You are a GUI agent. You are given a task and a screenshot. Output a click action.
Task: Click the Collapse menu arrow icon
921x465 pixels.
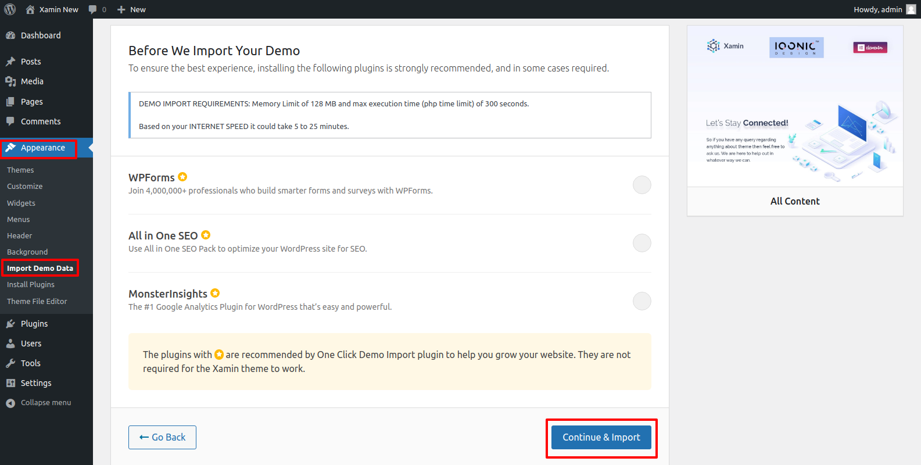[10, 403]
